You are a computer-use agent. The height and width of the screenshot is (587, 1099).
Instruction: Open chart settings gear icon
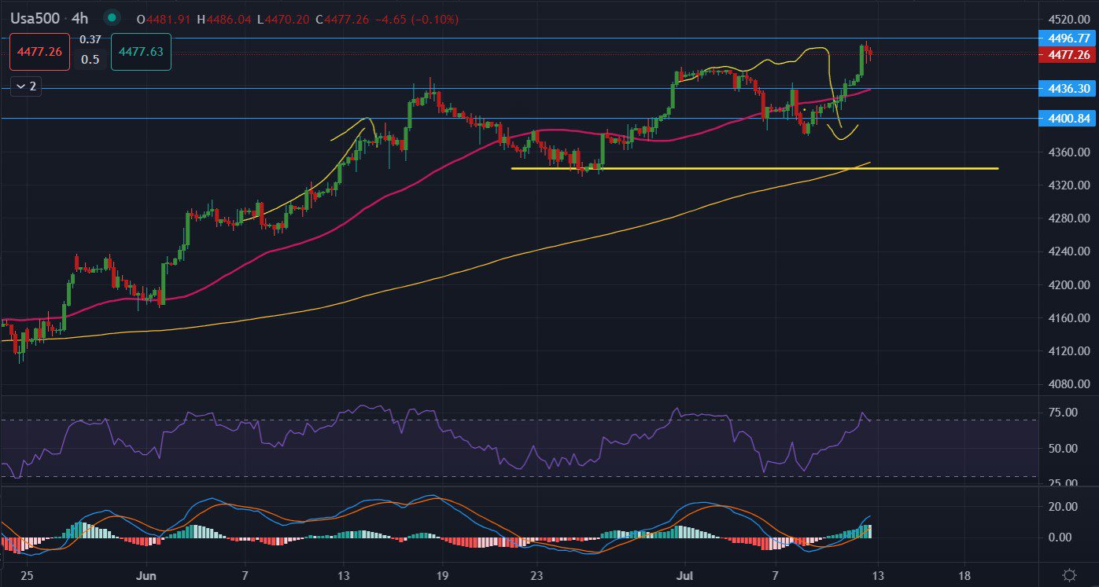point(1069,574)
